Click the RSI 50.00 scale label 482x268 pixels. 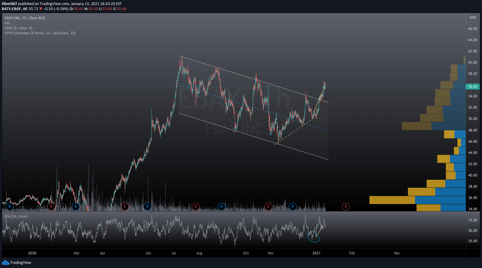click(473, 231)
